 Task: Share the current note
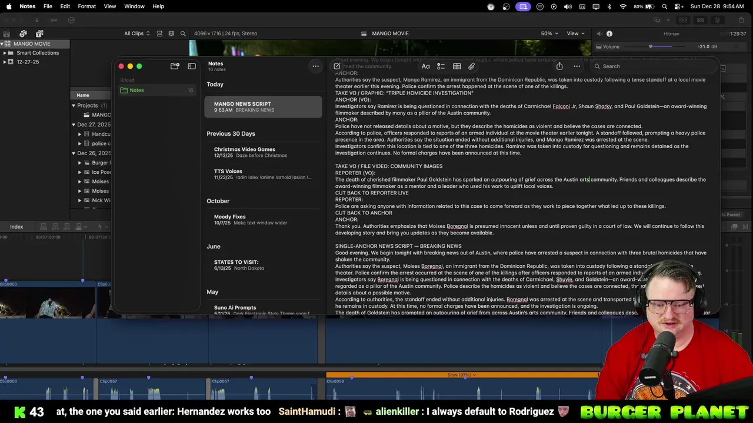[x=559, y=66]
